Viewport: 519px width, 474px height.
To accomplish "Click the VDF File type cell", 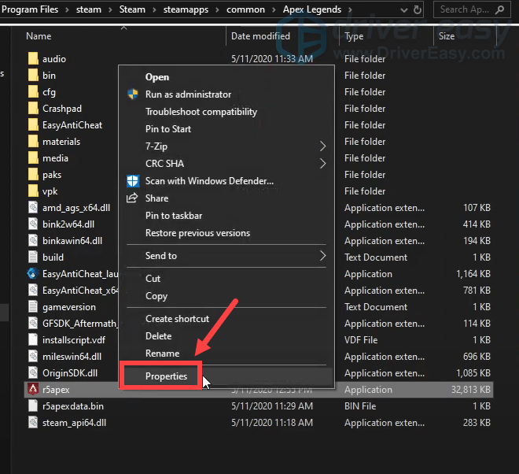I will (361, 340).
